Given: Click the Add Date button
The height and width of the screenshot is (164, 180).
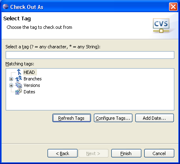Looking at the screenshot, I should click(154, 118).
